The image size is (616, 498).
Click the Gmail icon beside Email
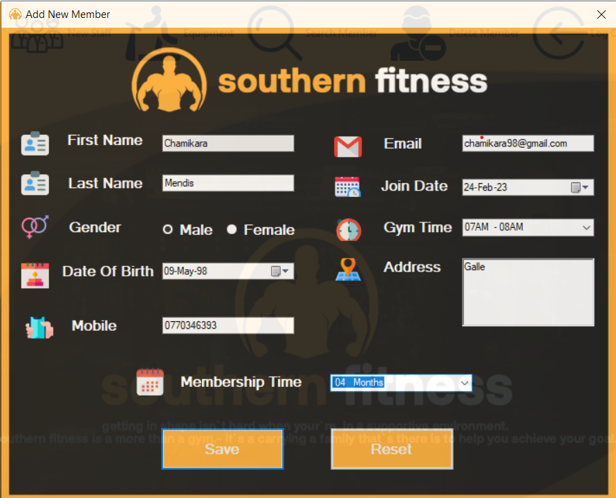348,146
